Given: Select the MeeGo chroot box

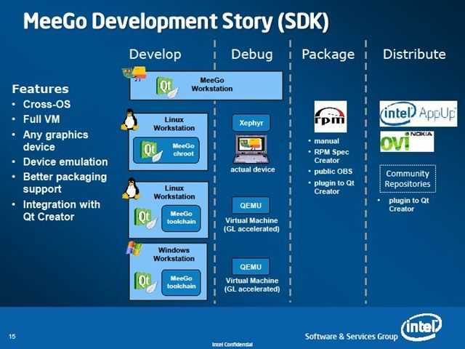Looking at the screenshot, I should point(166,151).
